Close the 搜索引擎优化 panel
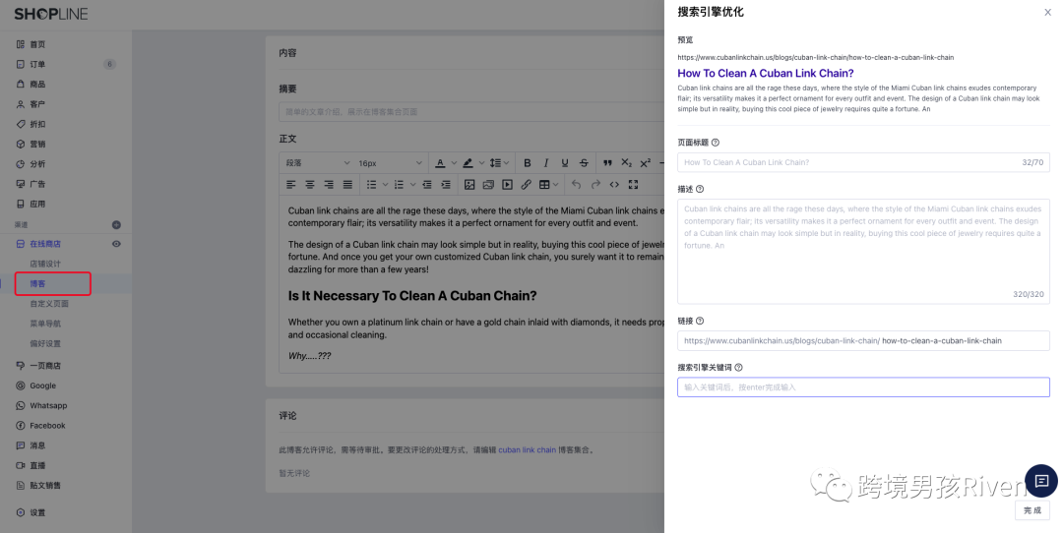Image resolution: width=1063 pixels, height=533 pixels. (x=1047, y=12)
